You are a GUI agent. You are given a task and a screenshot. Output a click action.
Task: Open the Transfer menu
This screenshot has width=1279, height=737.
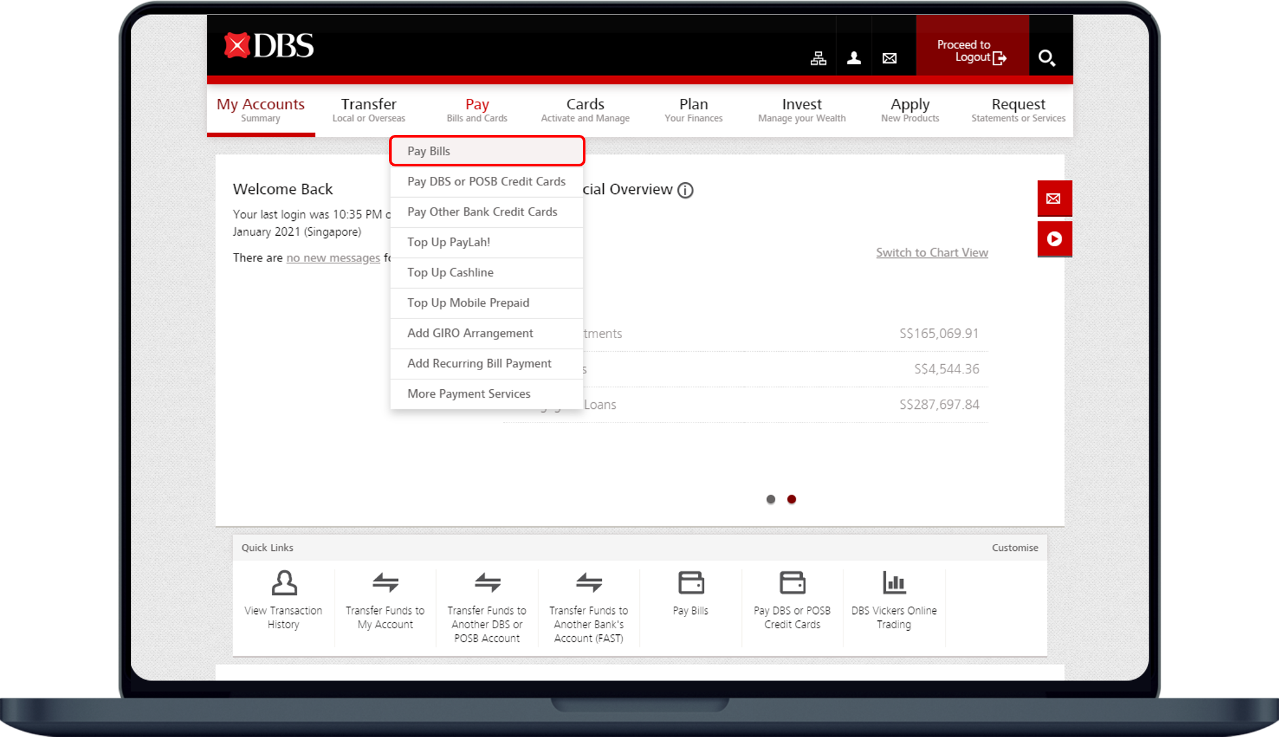[x=369, y=110]
